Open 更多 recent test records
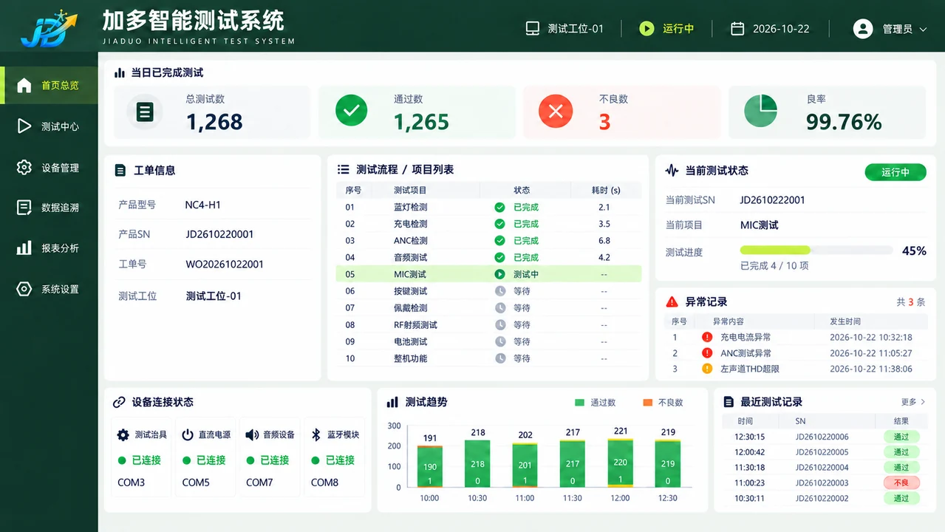Image resolution: width=945 pixels, height=532 pixels. 913,402
